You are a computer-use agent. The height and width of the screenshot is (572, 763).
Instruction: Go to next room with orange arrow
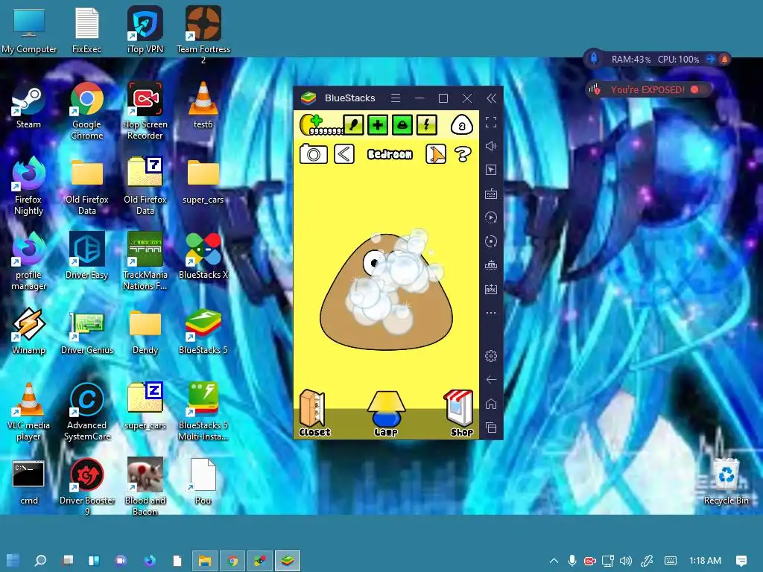pyautogui.click(x=435, y=154)
